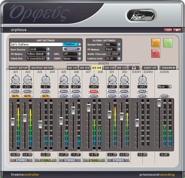Open the Sample Rate dropdown
The width and height of the screenshot is (185, 178).
point(119,45)
